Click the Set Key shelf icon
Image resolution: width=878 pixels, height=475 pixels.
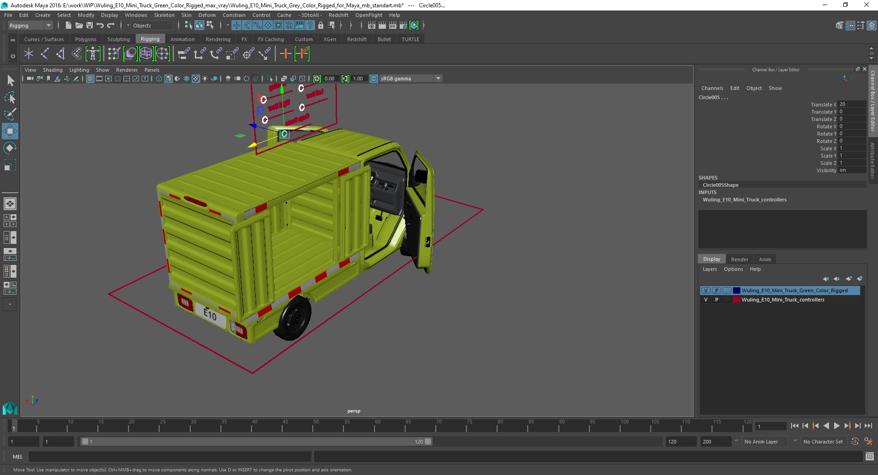point(286,54)
